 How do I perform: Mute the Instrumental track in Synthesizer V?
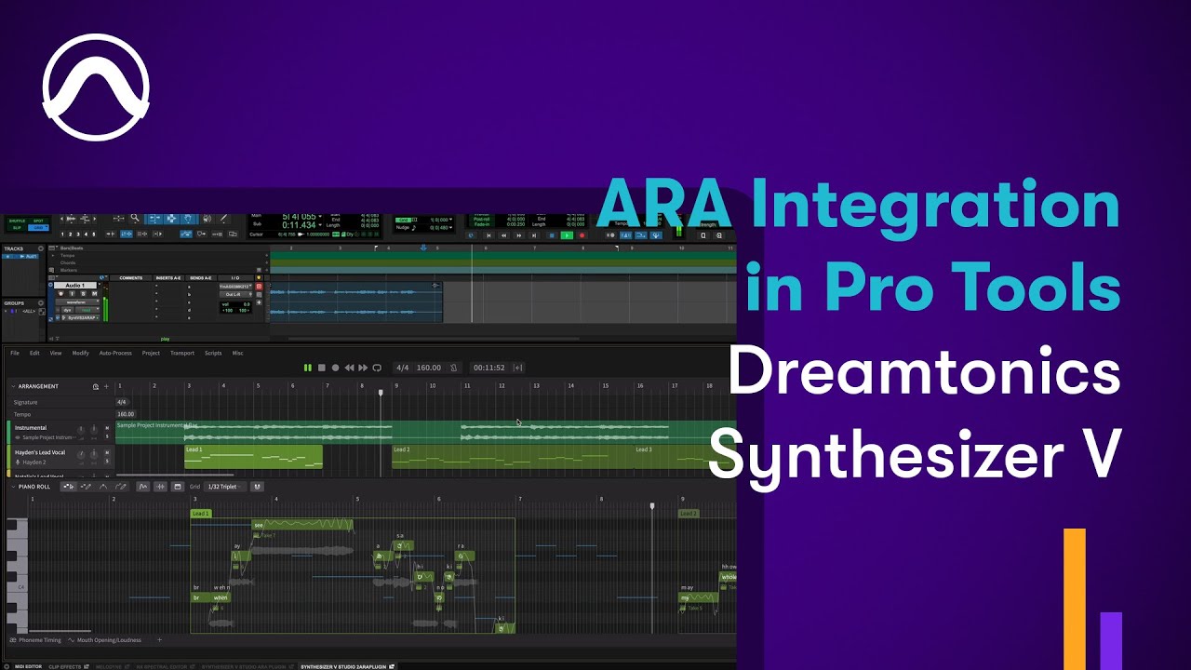[x=107, y=428]
